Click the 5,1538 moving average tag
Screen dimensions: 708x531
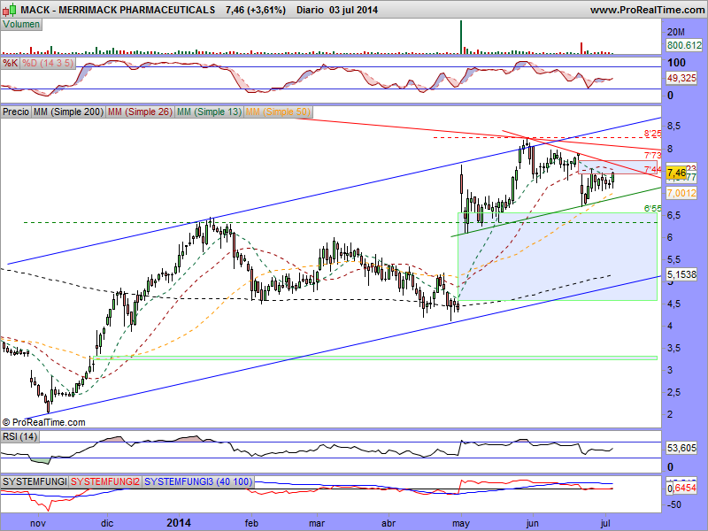pyautogui.click(x=681, y=273)
